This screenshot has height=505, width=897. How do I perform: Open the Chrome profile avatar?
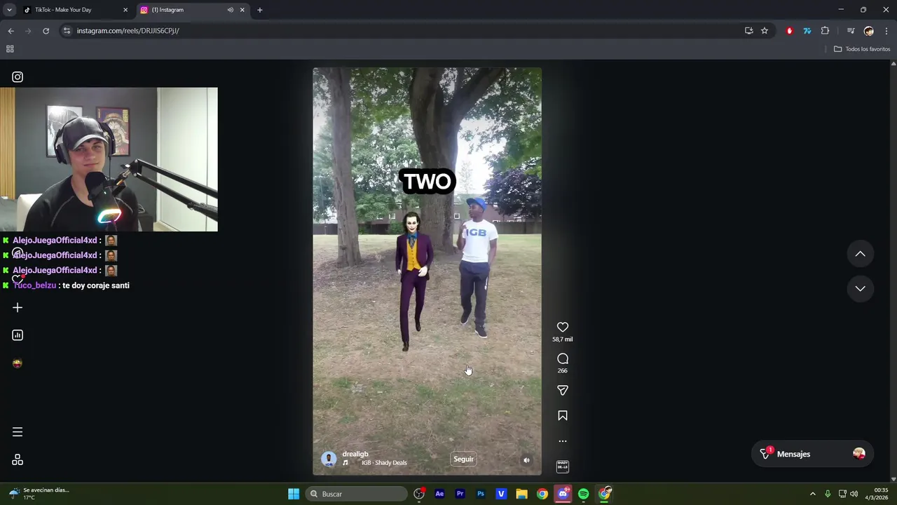(869, 31)
